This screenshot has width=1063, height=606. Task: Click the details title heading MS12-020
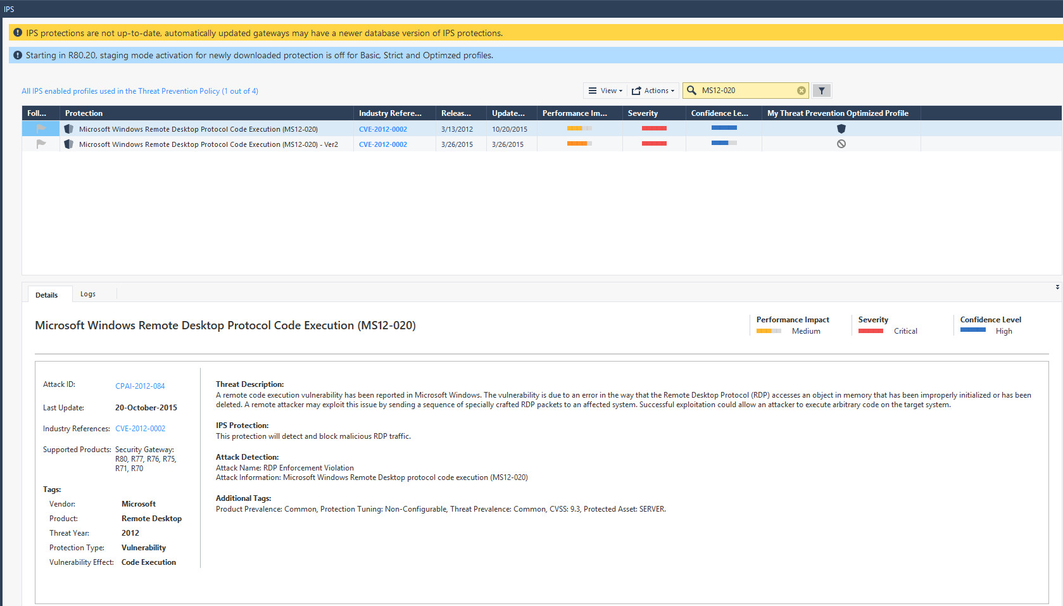pos(225,325)
